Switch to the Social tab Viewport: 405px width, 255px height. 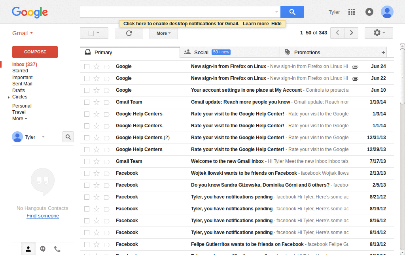[230, 53]
